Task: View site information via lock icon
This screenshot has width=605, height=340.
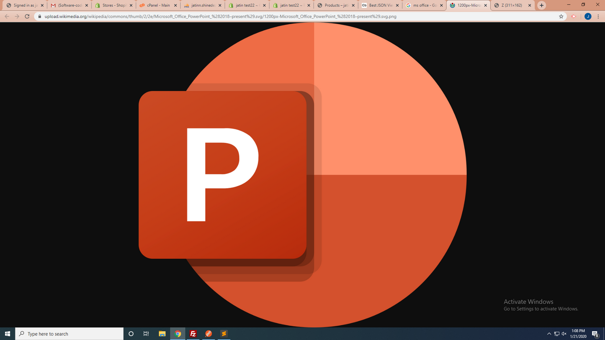Action: (x=40, y=17)
